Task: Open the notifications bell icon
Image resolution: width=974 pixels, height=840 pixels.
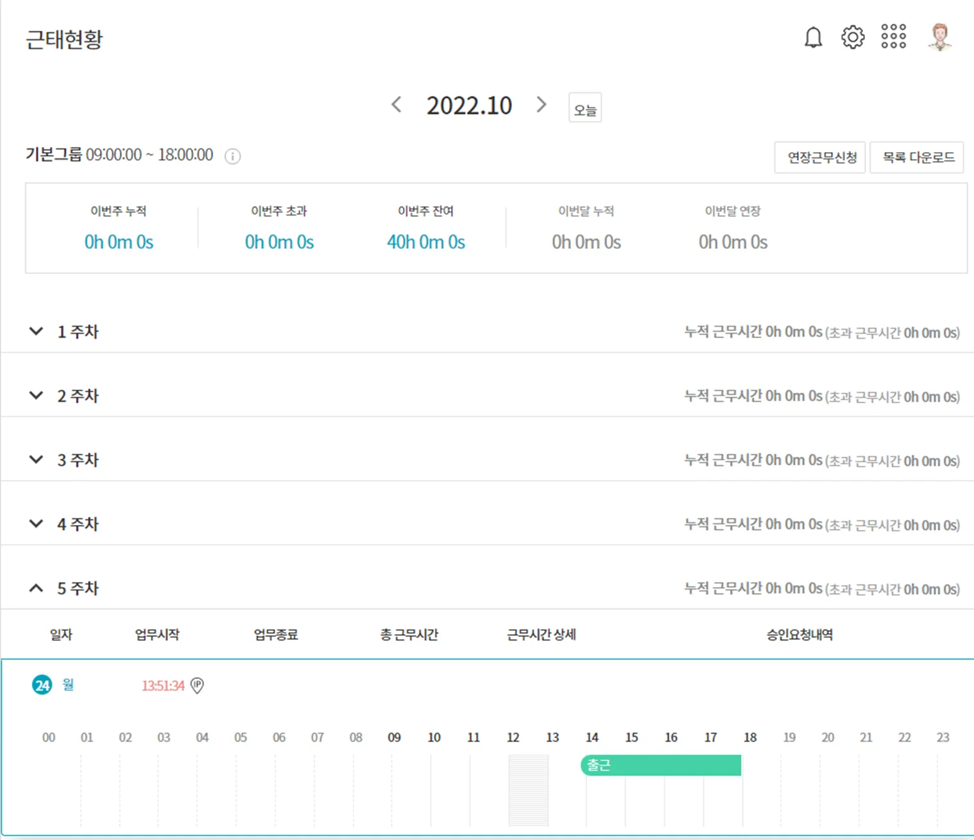Action: (813, 38)
